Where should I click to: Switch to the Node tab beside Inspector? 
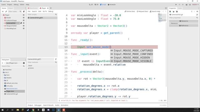tap(180, 8)
